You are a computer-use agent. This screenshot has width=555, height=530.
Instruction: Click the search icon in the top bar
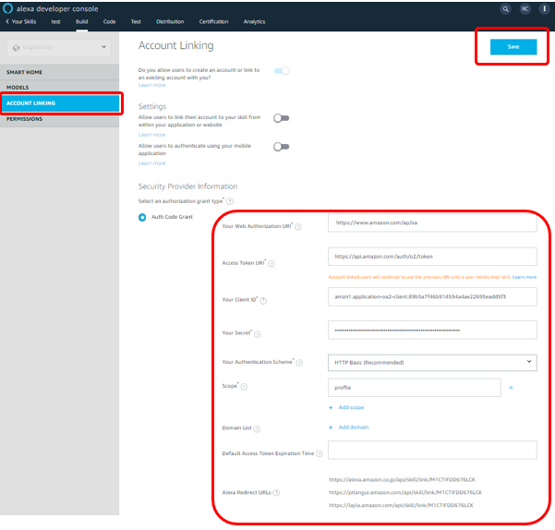point(505,8)
